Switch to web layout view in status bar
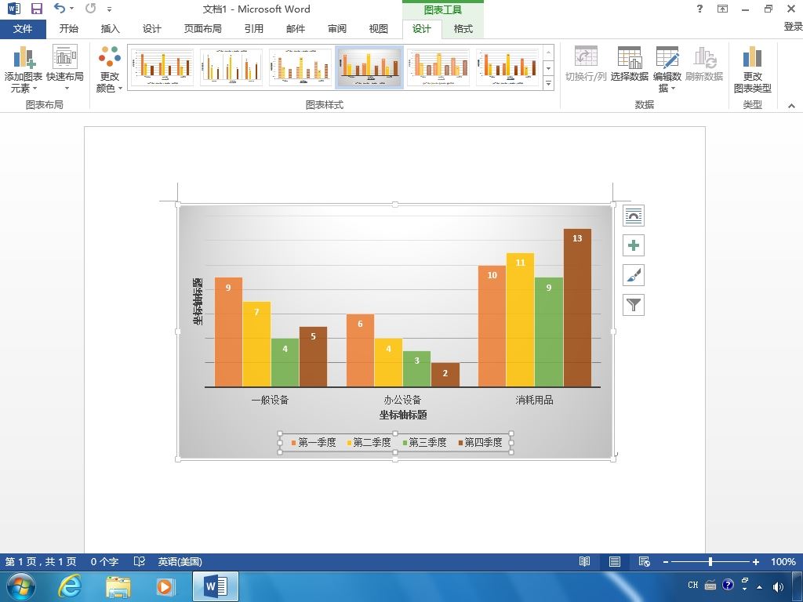The height and width of the screenshot is (602, 803). (645, 561)
